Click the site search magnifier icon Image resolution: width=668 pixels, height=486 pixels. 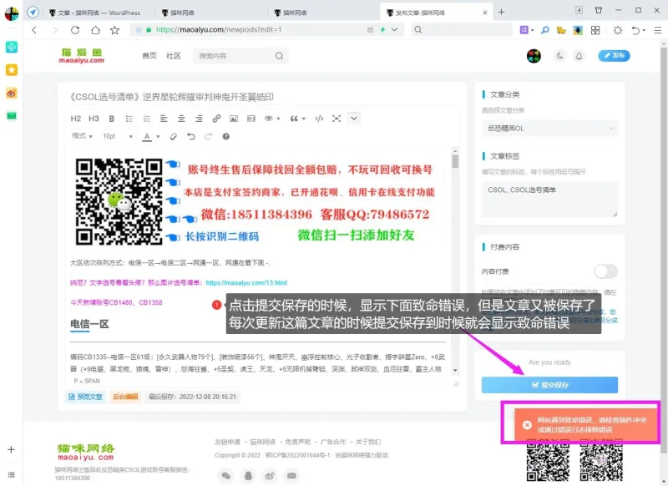tap(279, 56)
